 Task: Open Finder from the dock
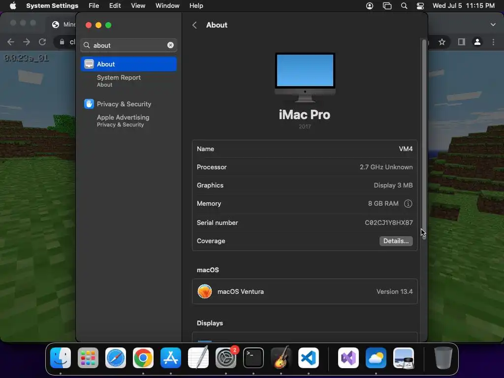click(x=61, y=358)
